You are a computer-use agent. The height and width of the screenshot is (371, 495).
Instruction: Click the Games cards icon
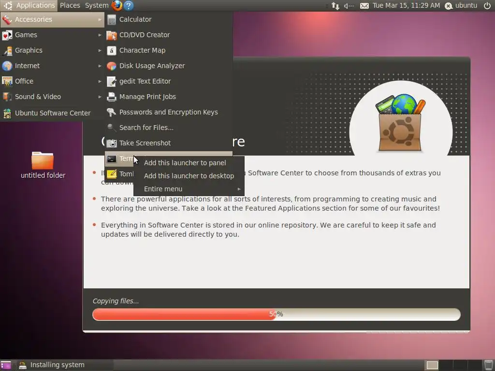pyautogui.click(x=7, y=35)
